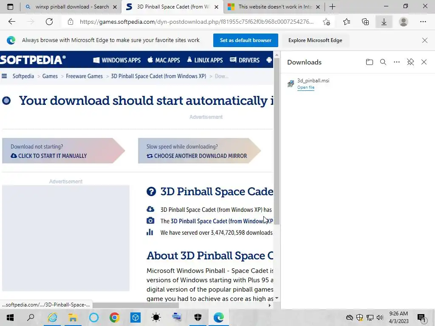Open Windows Security shield in taskbar
Viewport: 435px width, 326px height.
(x=198, y=318)
